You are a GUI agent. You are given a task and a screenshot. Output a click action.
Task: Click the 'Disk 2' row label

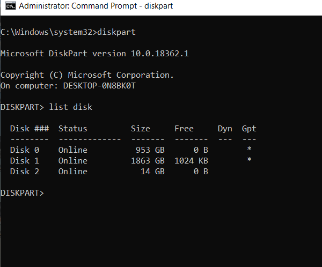click(x=25, y=172)
